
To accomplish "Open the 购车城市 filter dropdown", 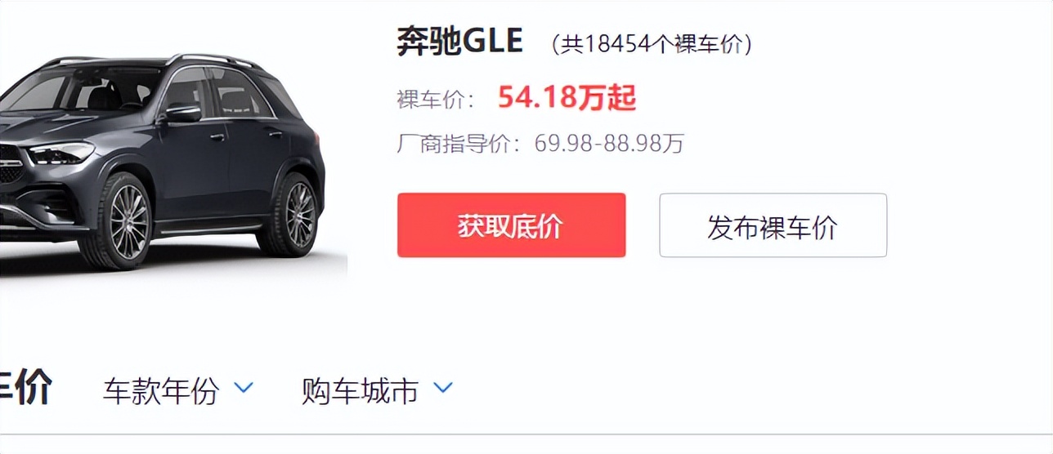I will click(x=377, y=390).
